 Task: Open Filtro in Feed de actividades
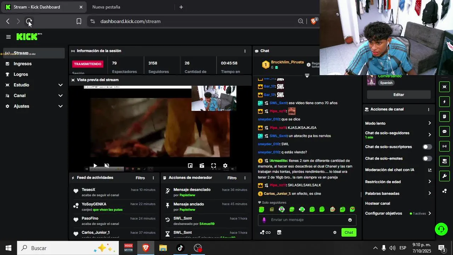[140, 178]
